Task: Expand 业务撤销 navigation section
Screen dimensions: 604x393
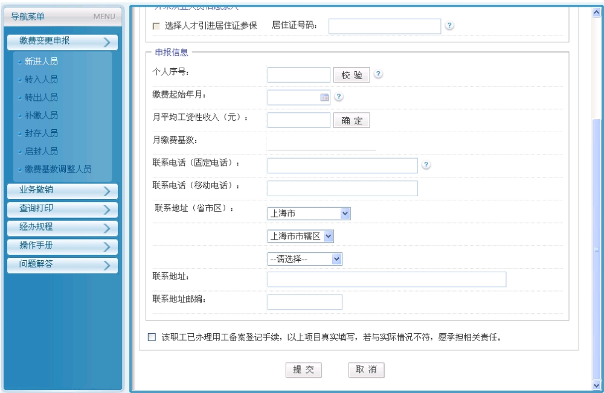Action: coord(62,191)
